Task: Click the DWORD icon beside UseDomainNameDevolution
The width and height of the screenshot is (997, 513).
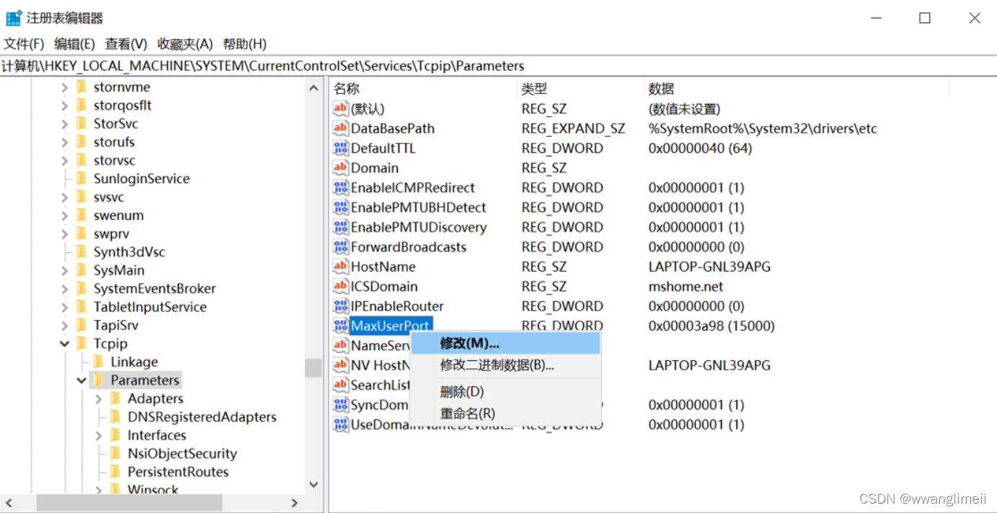Action: point(341,424)
